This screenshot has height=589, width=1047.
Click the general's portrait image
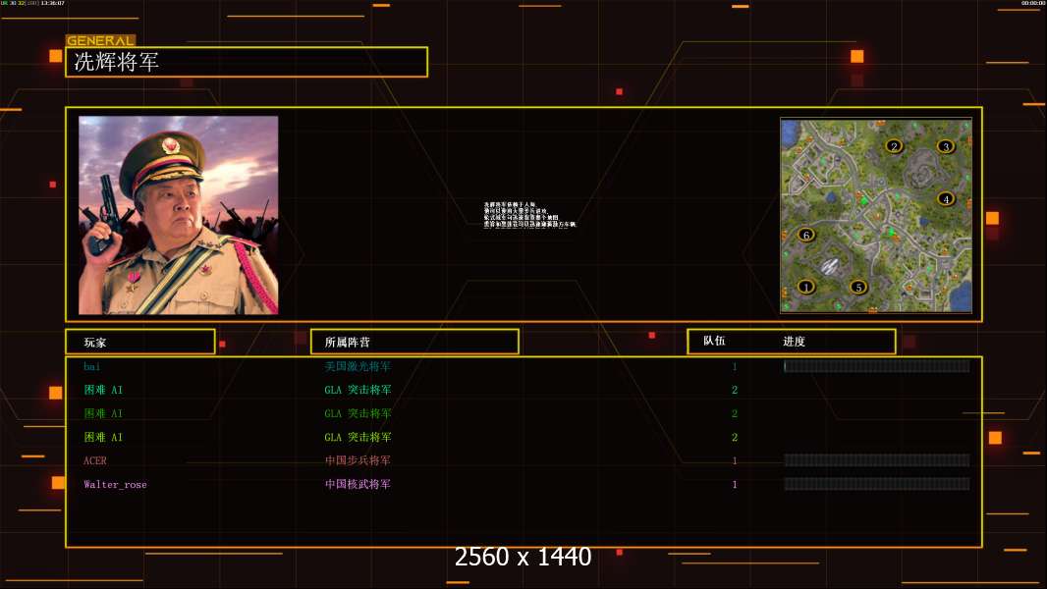click(x=179, y=215)
